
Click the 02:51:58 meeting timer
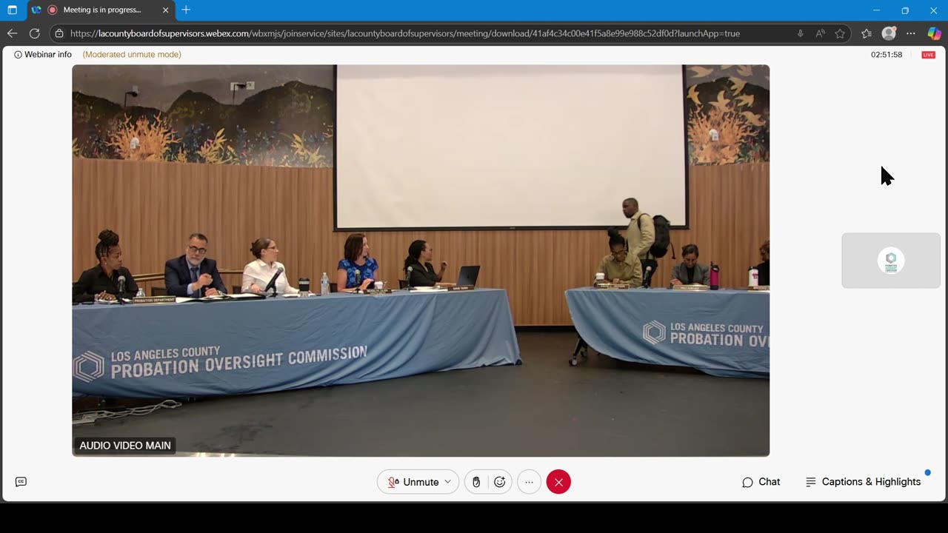pyautogui.click(x=887, y=55)
